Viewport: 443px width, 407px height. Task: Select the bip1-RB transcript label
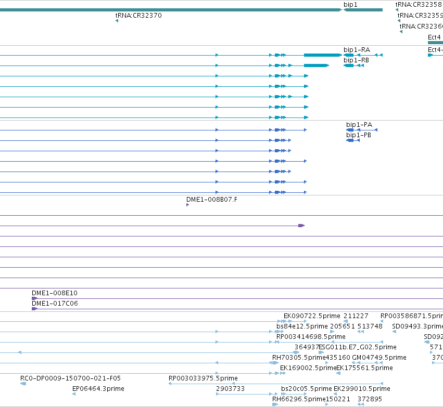356,60
